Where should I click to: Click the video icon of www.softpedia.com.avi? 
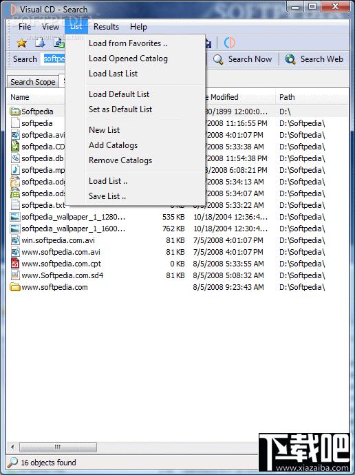pos(15,252)
